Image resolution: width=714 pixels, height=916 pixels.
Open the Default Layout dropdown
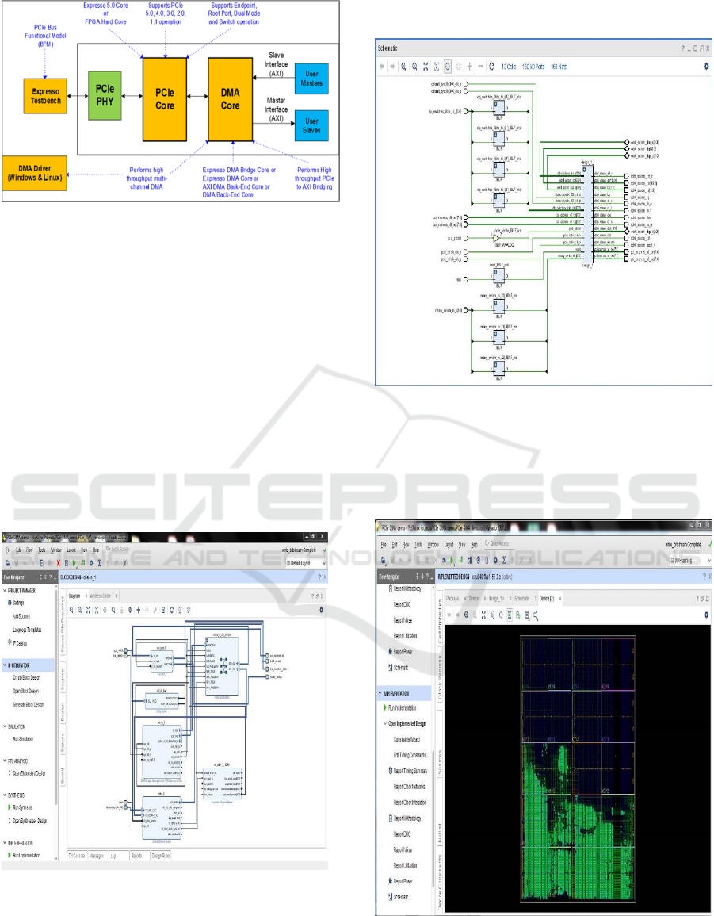coord(306,563)
